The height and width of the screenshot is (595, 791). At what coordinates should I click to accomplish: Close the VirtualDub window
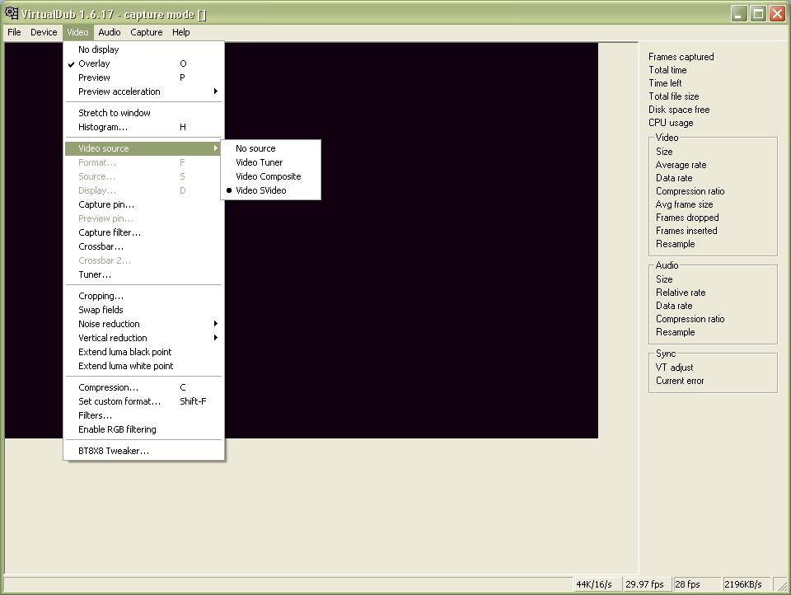[x=777, y=14]
